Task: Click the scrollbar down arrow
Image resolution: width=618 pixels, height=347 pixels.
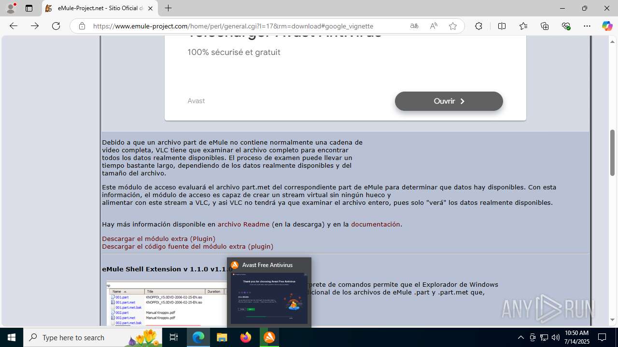Action: [x=613, y=320]
